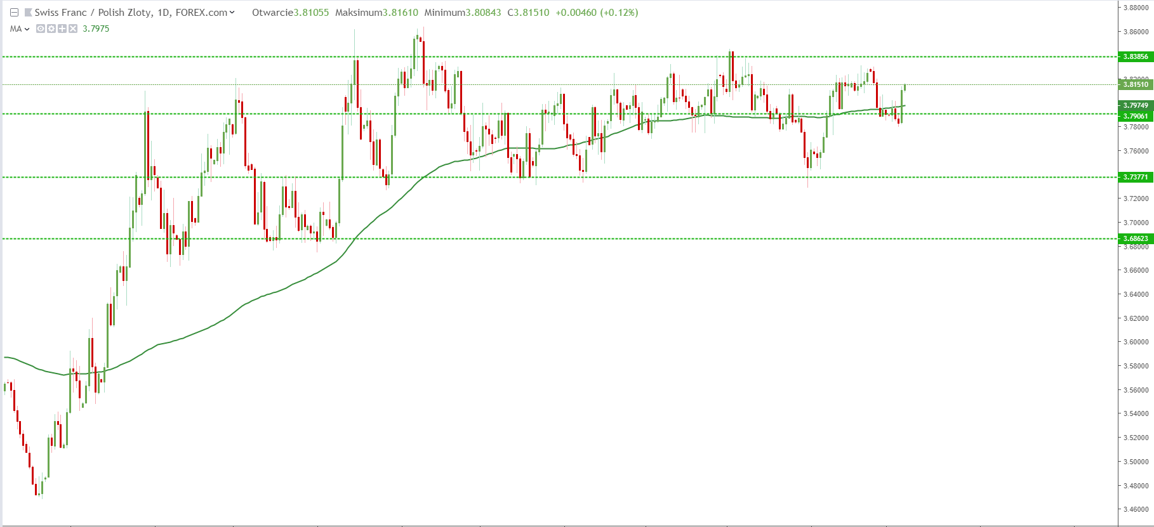Collapse the chart legend with minus box

click(x=14, y=13)
